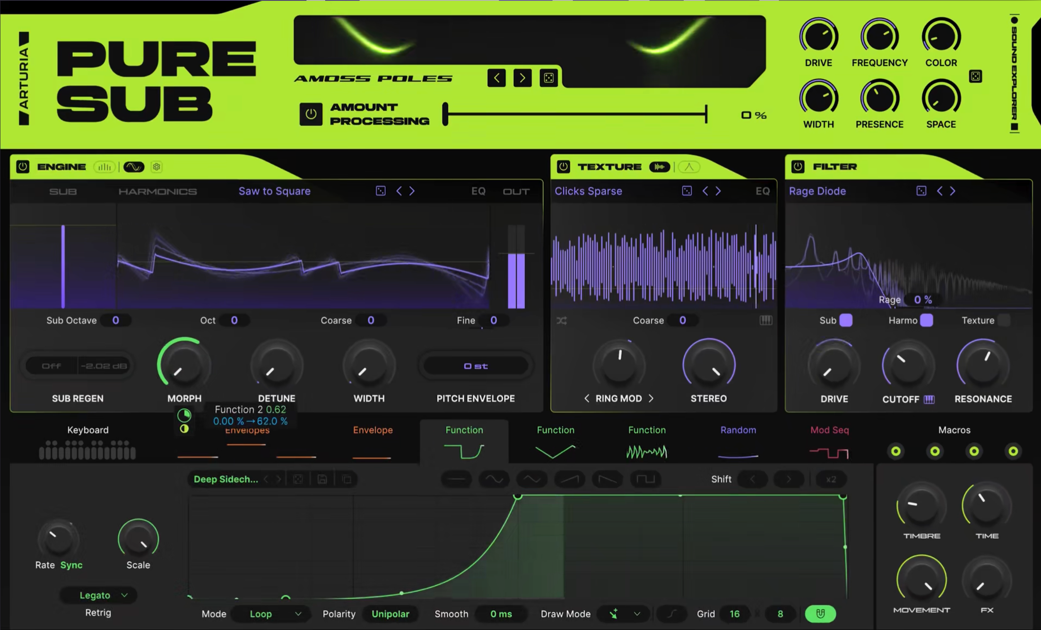Enable the Texture filter routing switch
The image size is (1041, 630).
click(x=1004, y=320)
